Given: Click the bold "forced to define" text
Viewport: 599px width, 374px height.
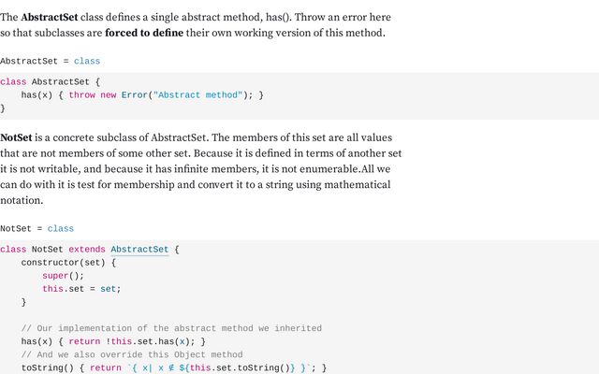Looking at the screenshot, I should 145,34.
